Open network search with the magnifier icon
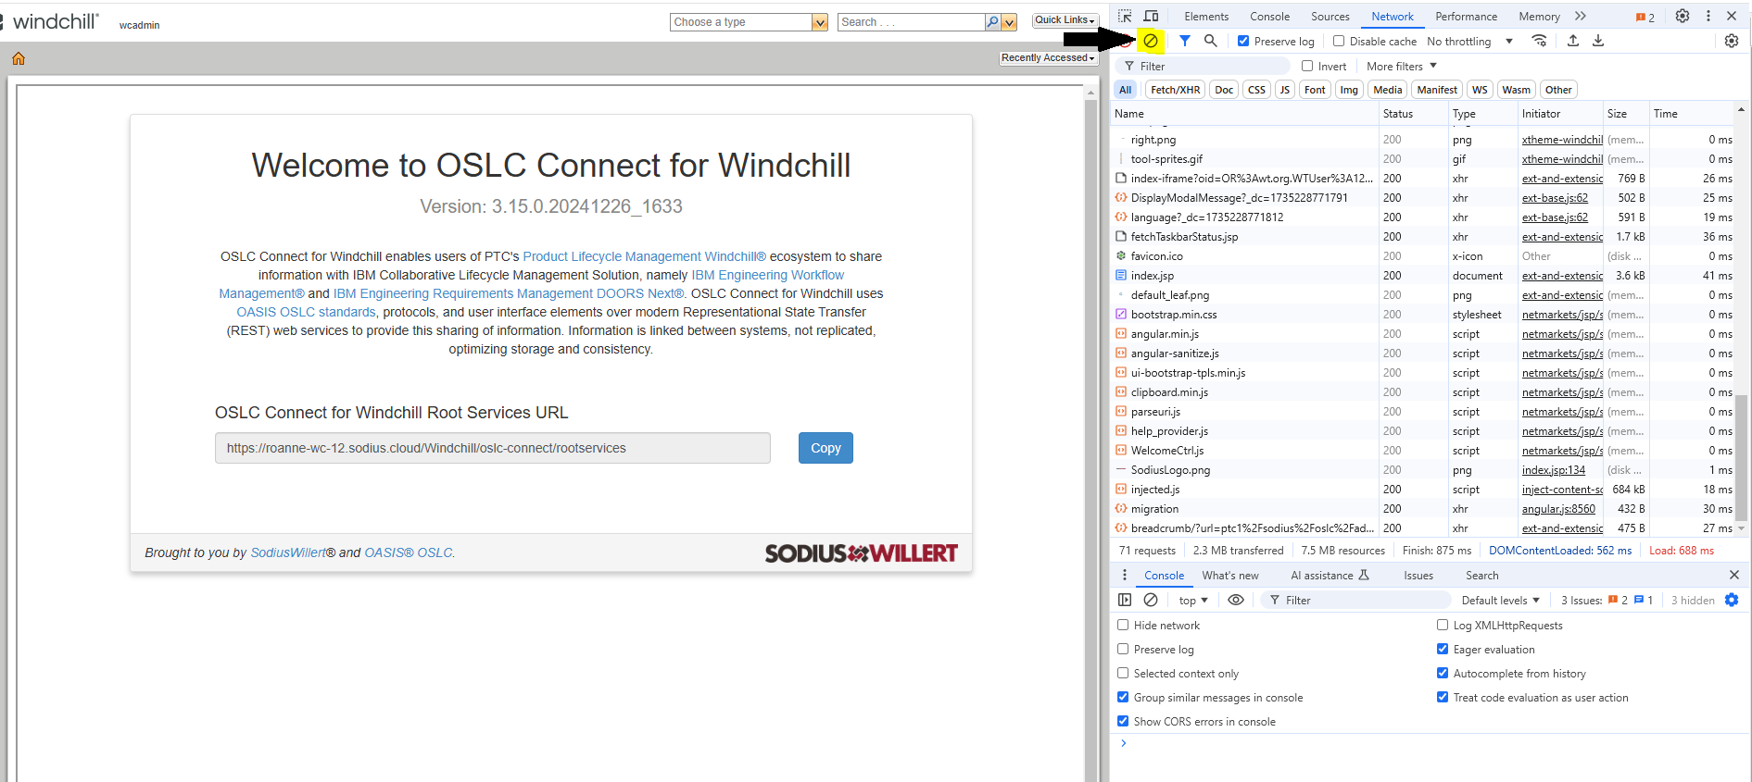This screenshot has height=782, width=1752. tap(1211, 41)
